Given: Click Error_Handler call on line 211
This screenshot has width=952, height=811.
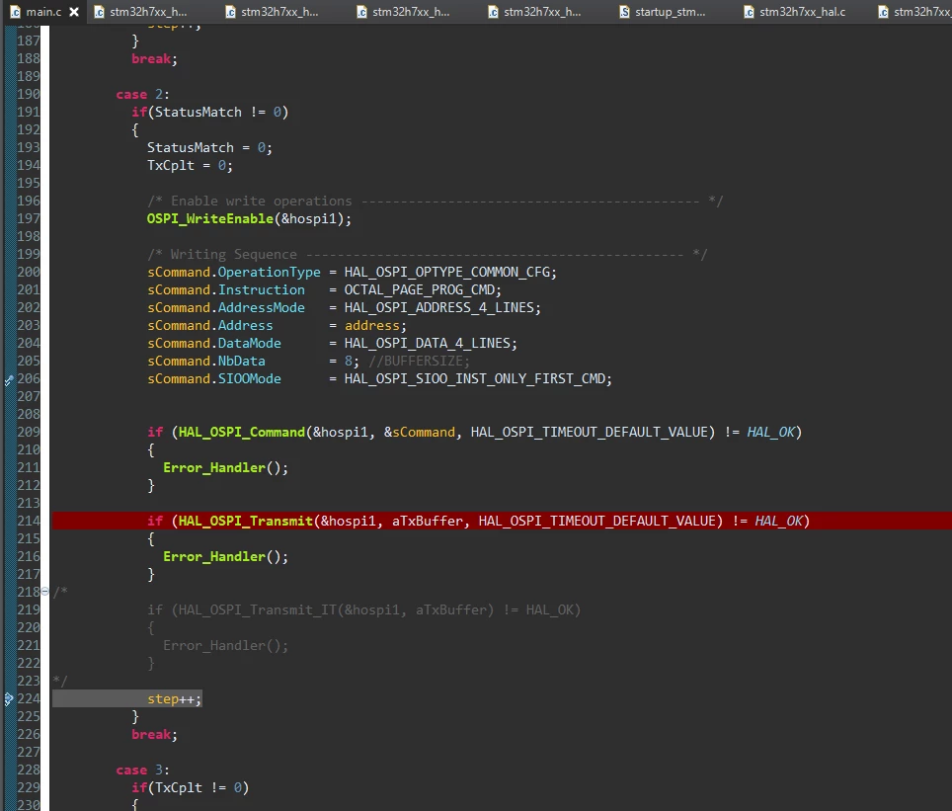Looking at the screenshot, I should (214, 468).
